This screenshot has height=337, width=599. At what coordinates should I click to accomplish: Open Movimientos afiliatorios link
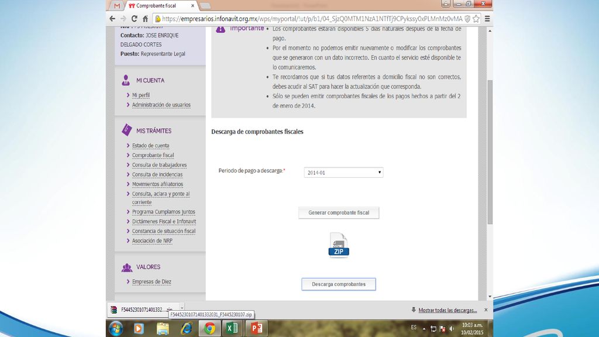[x=157, y=184]
